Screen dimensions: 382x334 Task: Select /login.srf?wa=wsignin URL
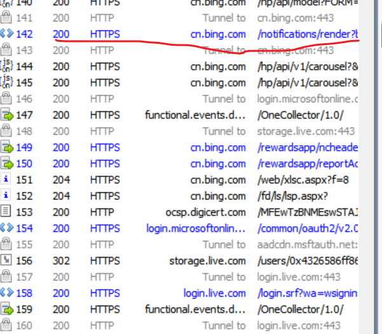click(x=308, y=293)
